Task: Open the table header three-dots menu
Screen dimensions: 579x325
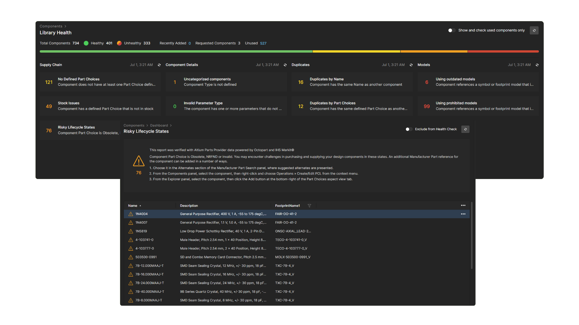Action: (x=463, y=206)
